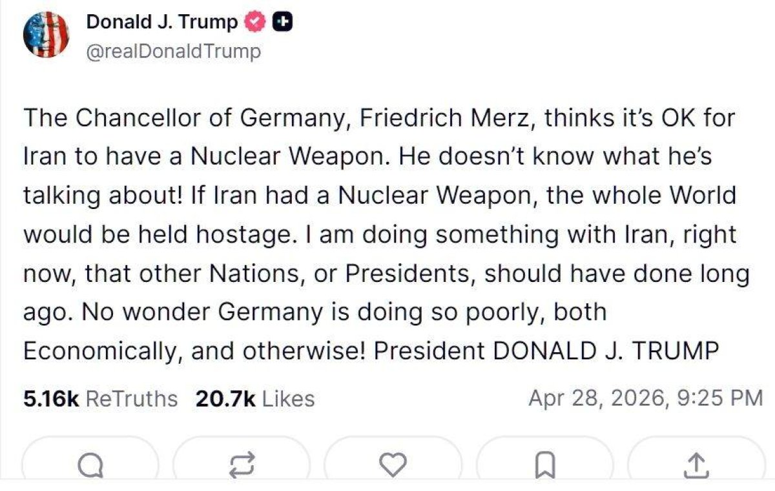
Task: Bookmark the post with the bookmark icon
Action: [x=546, y=462]
